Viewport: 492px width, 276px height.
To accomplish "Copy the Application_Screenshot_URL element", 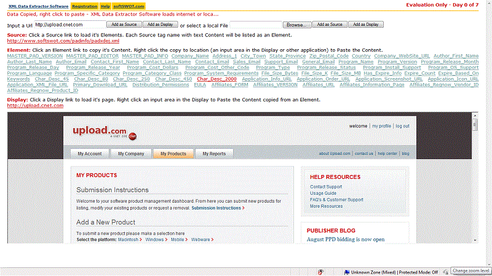I will (389, 79).
